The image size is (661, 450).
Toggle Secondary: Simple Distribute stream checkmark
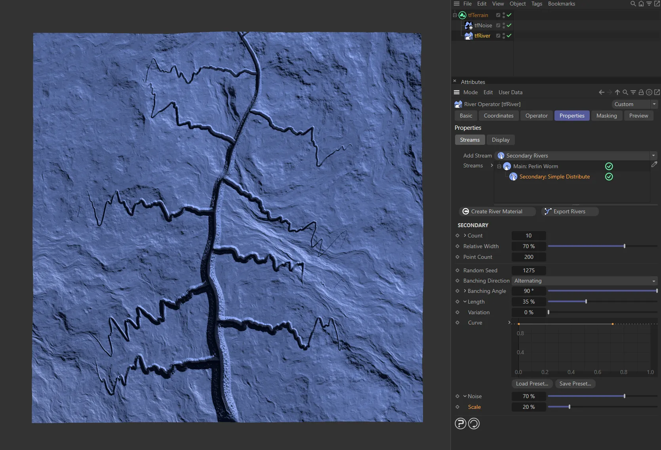tap(609, 177)
